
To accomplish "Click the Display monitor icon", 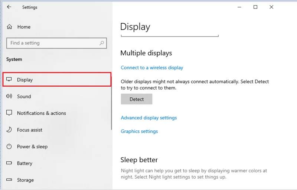I will (x=9, y=79).
